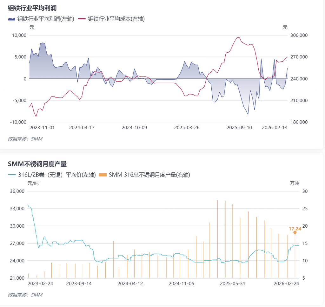
Task: Click the orange dot marker below 17.24
Action: [x=295, y=233]
